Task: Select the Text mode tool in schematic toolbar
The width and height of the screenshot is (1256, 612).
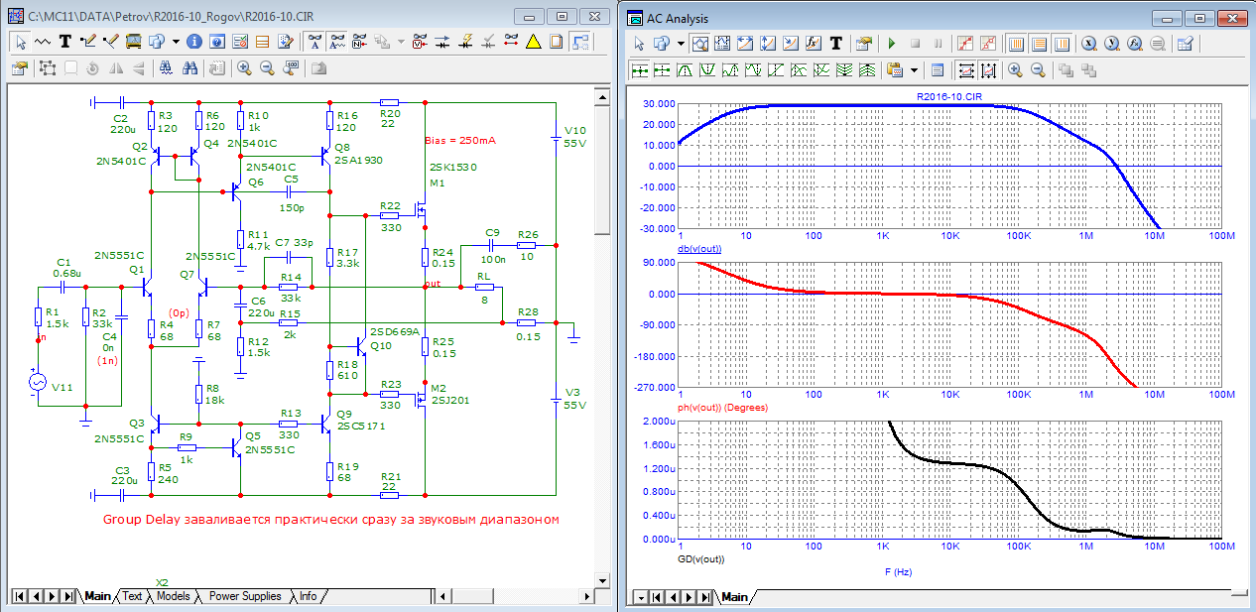Action: tap(65, 42)
